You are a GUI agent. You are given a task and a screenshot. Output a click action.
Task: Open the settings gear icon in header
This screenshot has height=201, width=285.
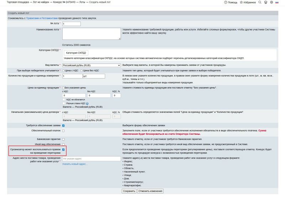(271, 2)
